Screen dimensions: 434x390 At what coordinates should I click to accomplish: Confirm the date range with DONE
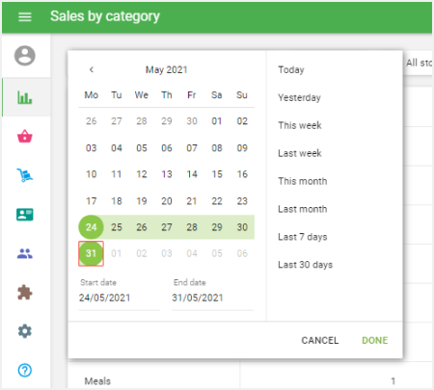coord(375,340)
